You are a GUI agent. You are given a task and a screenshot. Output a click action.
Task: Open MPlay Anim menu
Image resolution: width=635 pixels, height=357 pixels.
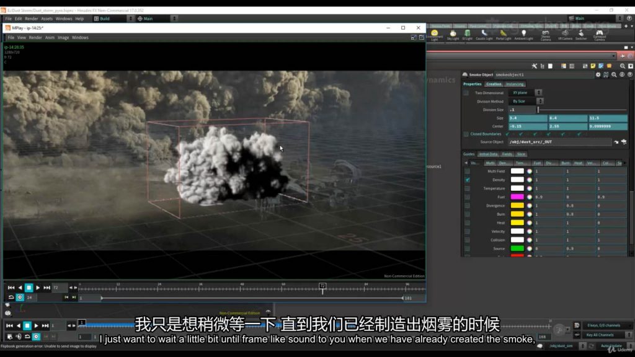click(50, 38)
